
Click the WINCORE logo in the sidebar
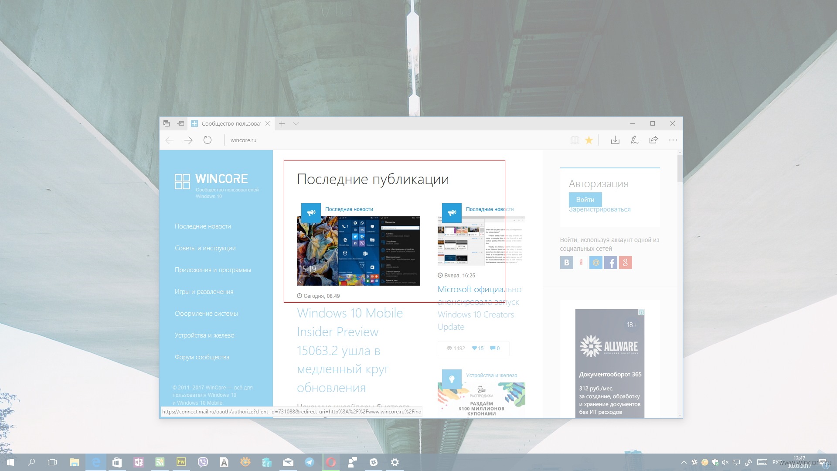click(x=211, y=181)
